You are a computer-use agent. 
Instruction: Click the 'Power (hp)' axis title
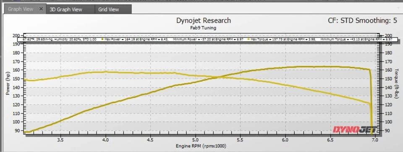click(8, 83)
